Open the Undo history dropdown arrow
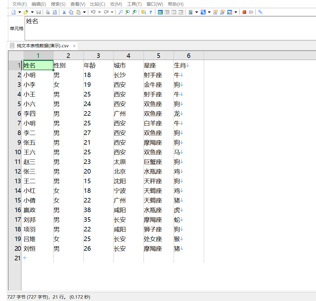 pyautogui.click(x=99, y=12)
